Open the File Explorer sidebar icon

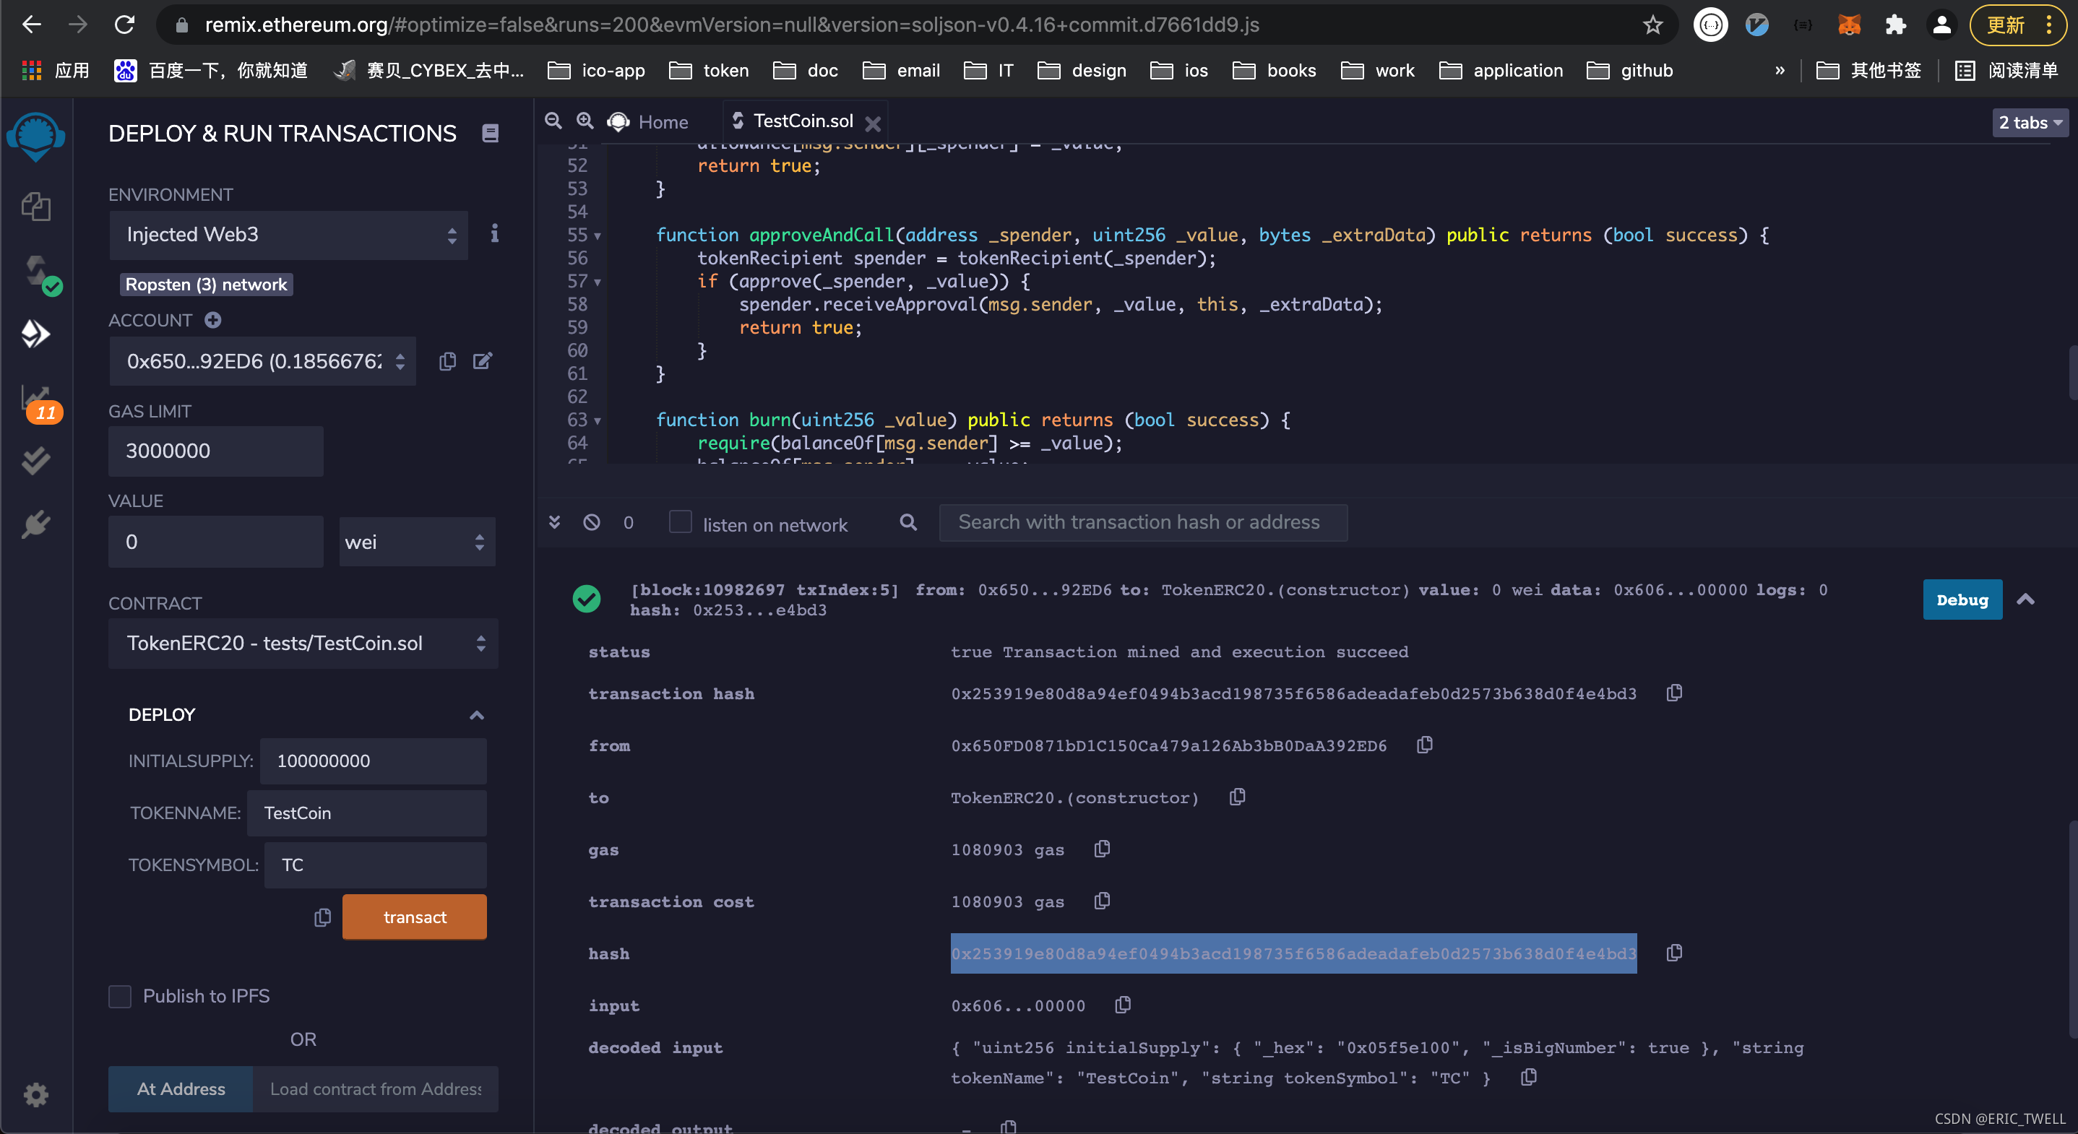pos(35,207)
